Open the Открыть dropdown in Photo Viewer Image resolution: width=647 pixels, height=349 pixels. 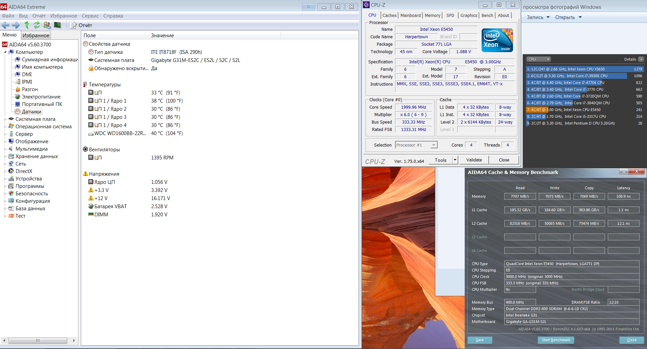[x=568, y=17]
